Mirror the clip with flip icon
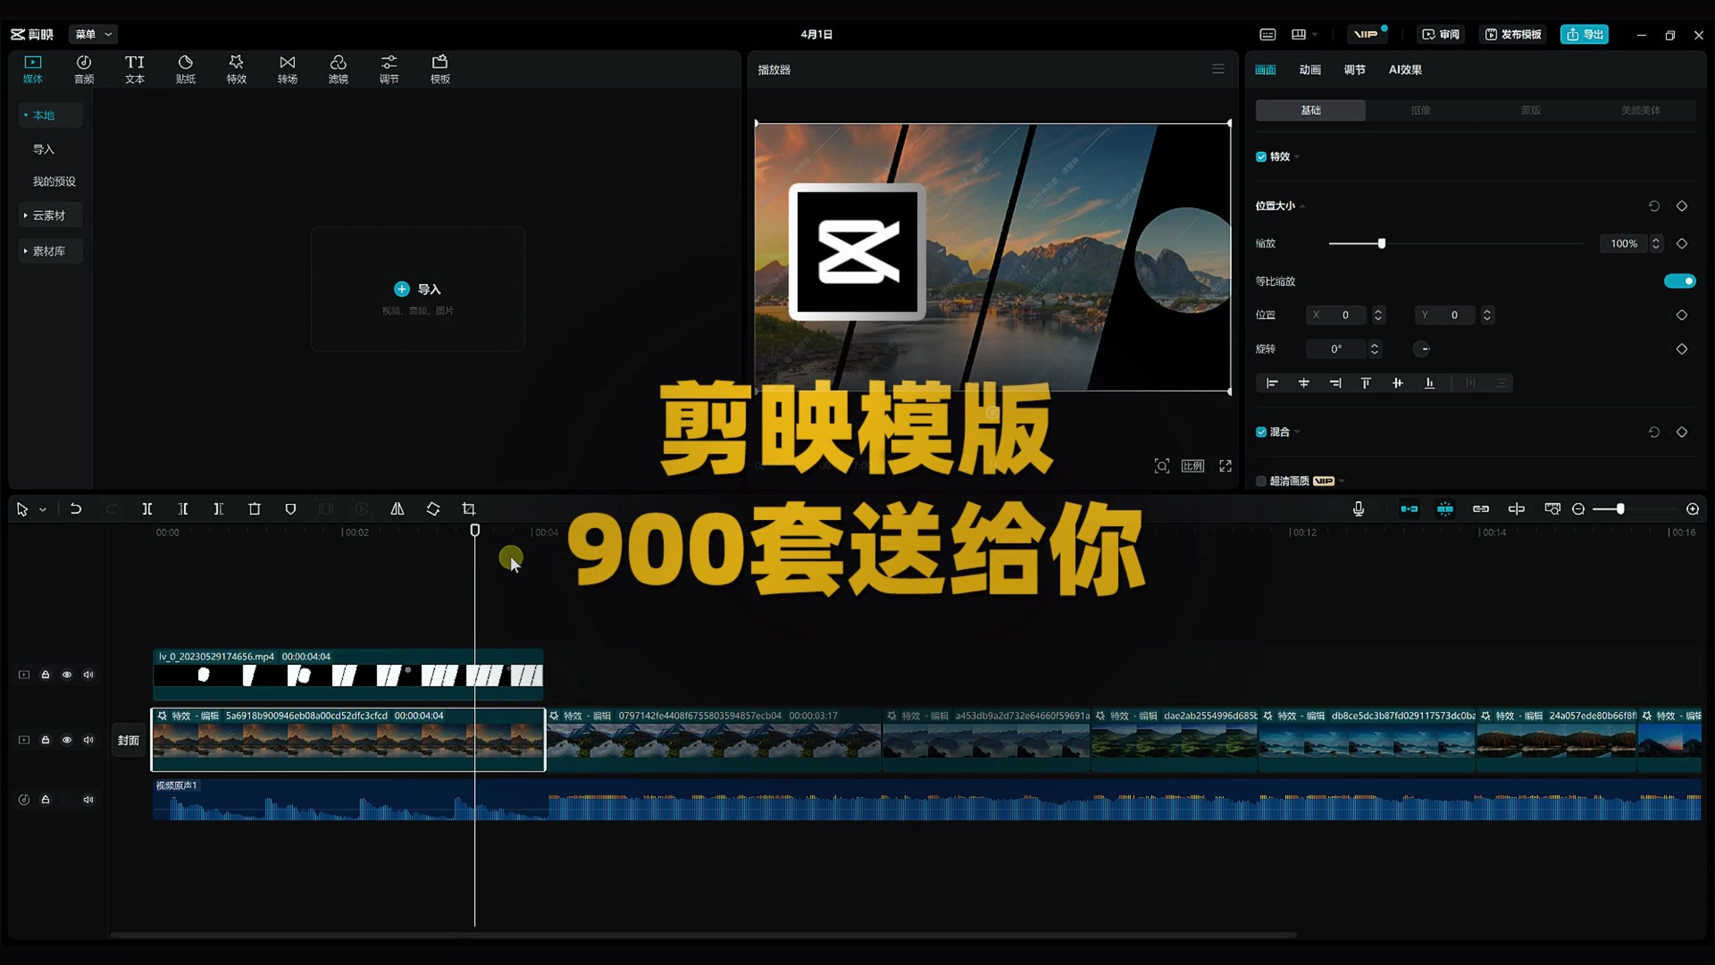Viewport: 1715px width, 965px height. 397,509
